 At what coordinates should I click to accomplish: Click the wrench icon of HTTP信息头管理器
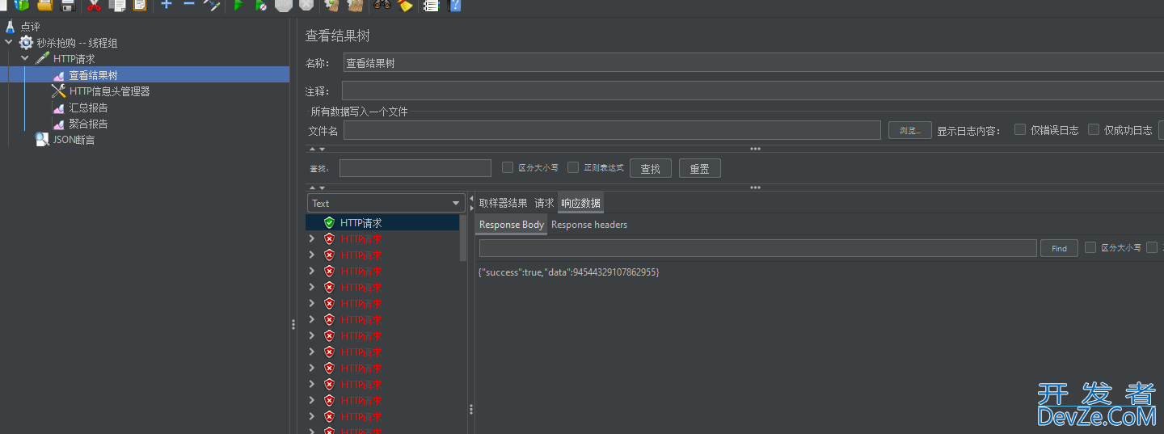pos(59,91)
